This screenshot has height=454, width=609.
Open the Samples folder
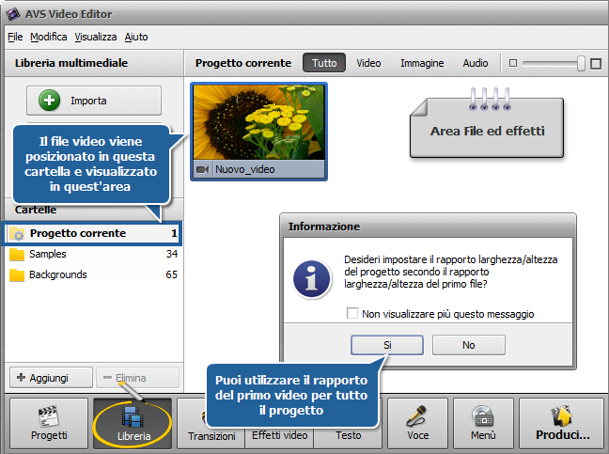(93, 254)
